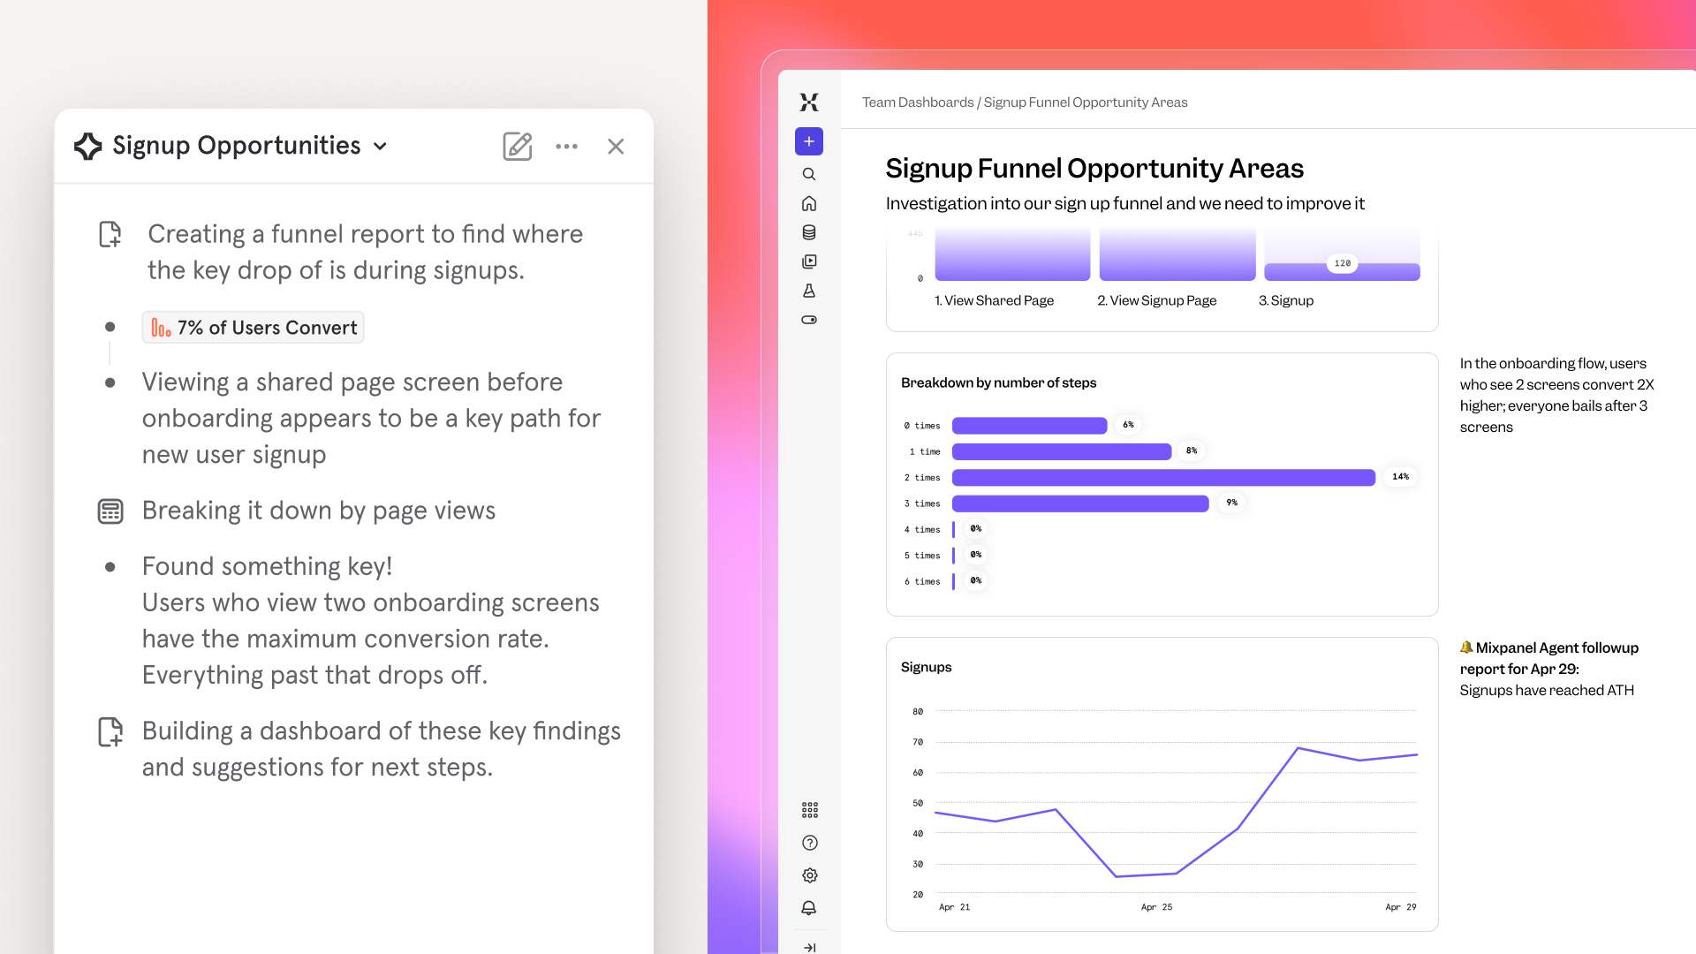This screenshot has width=1696, height=954.
Task: Click the 'Creating a funnel report' message
Action: pos(366,252)
